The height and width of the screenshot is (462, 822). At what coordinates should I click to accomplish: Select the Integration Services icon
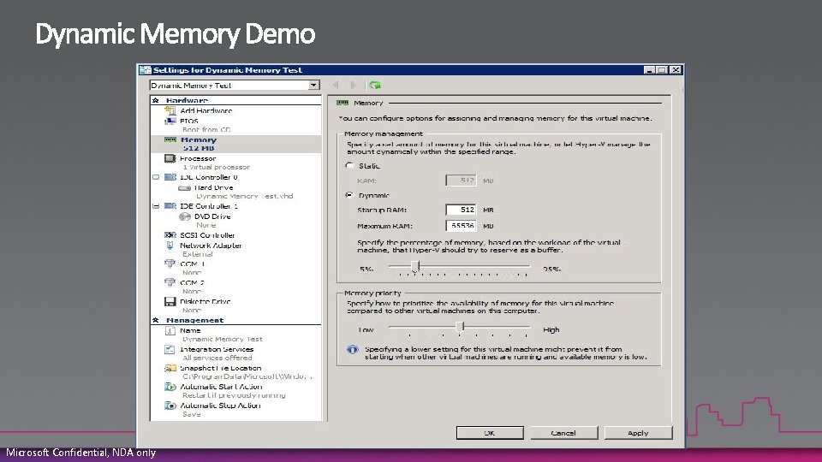(x=170, y=349)
